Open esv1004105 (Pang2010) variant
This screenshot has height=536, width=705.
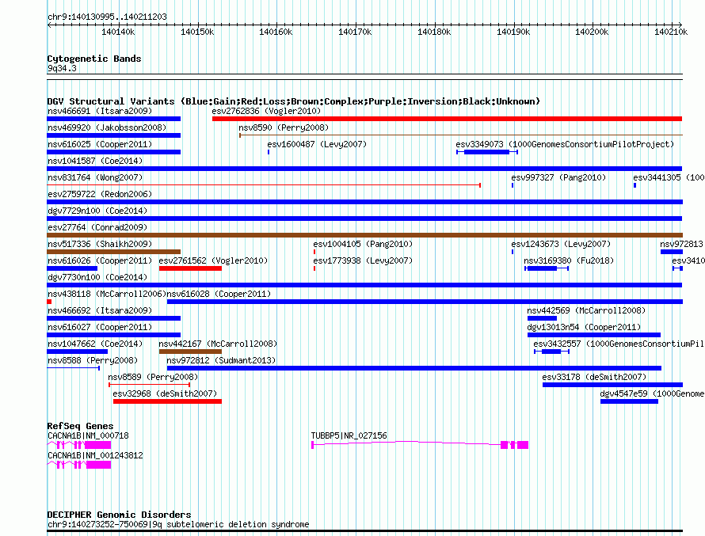point(363,244)
